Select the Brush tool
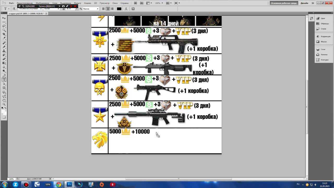 point(4,47)
